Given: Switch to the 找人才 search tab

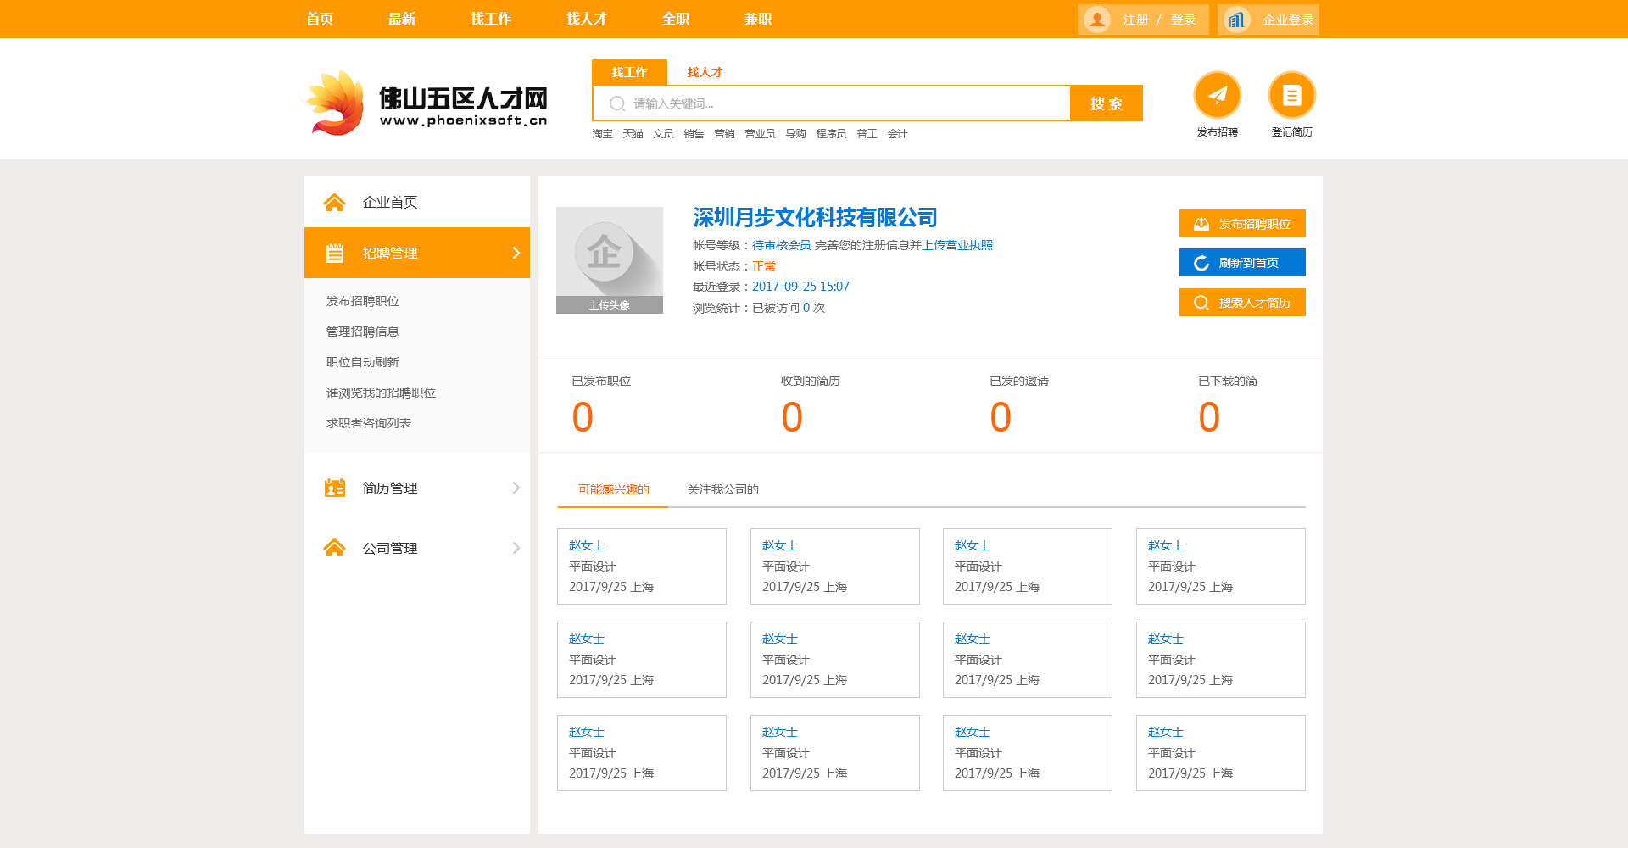Looking at the screenshot, I should [x=704, y=72].
